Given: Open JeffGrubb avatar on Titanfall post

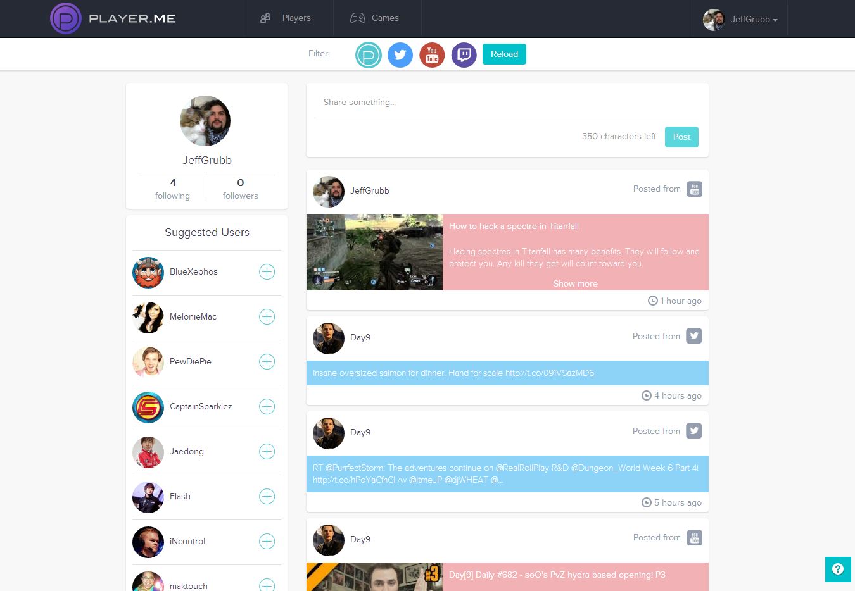Looking at the screenshot, I should point(329,192).
